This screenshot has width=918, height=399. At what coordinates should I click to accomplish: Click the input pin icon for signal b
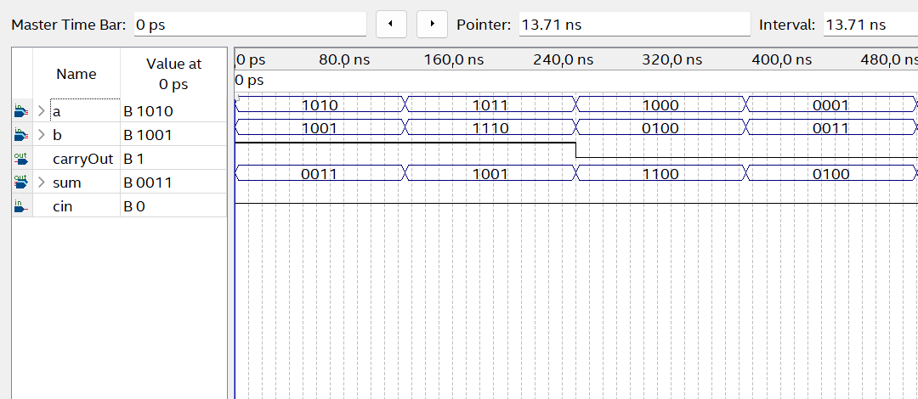point(21,135)
